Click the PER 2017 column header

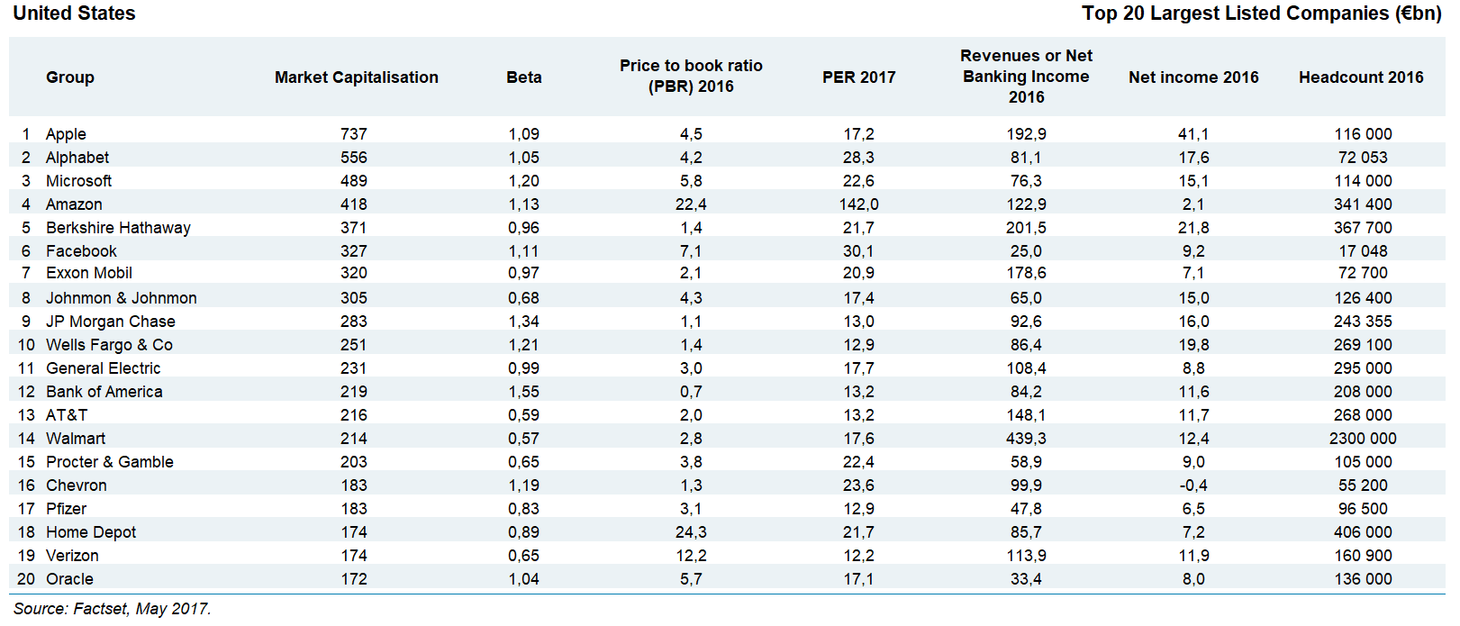coord(858,77)
